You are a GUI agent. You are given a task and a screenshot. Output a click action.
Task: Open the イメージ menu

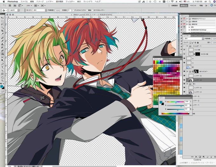[40, 2]
